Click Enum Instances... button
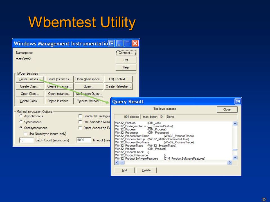270x202 pixels. 59,79
